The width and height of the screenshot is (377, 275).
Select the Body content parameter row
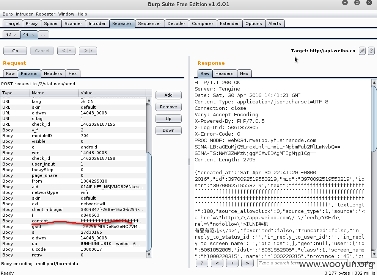tap(73, 221)
